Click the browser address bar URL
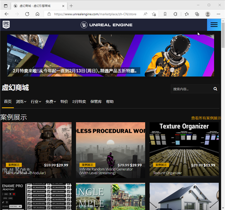This screenshot has height=210, width=225. [95, 14]
